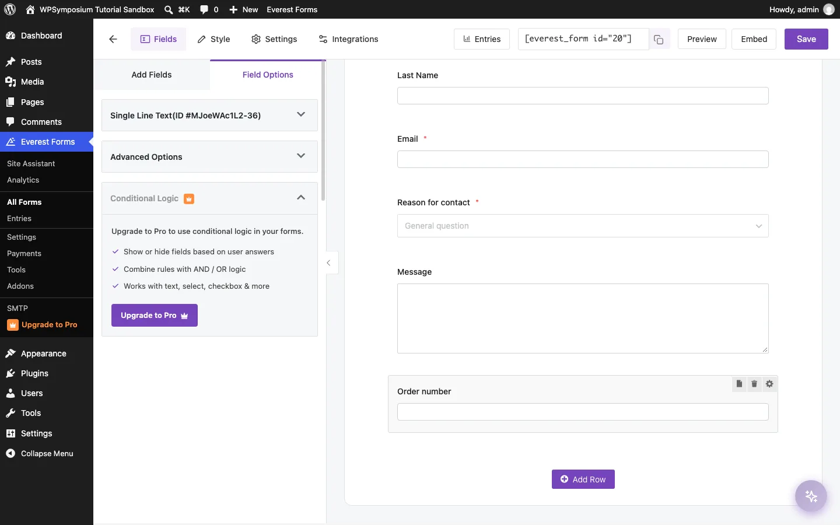Collapse the Conditional Logic section
The width and height of the screenshot is (840, 525).
point(209,198)
